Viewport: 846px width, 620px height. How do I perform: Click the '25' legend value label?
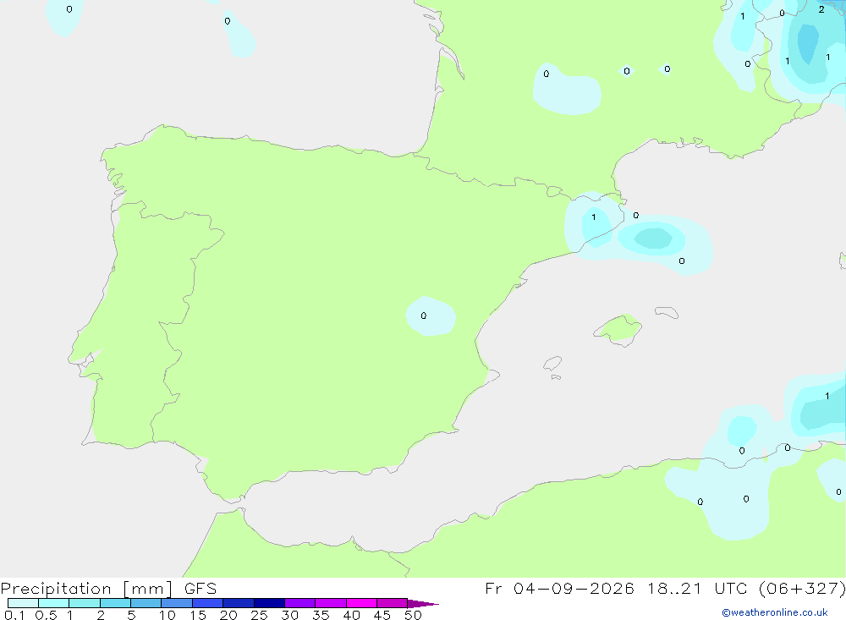260,615
